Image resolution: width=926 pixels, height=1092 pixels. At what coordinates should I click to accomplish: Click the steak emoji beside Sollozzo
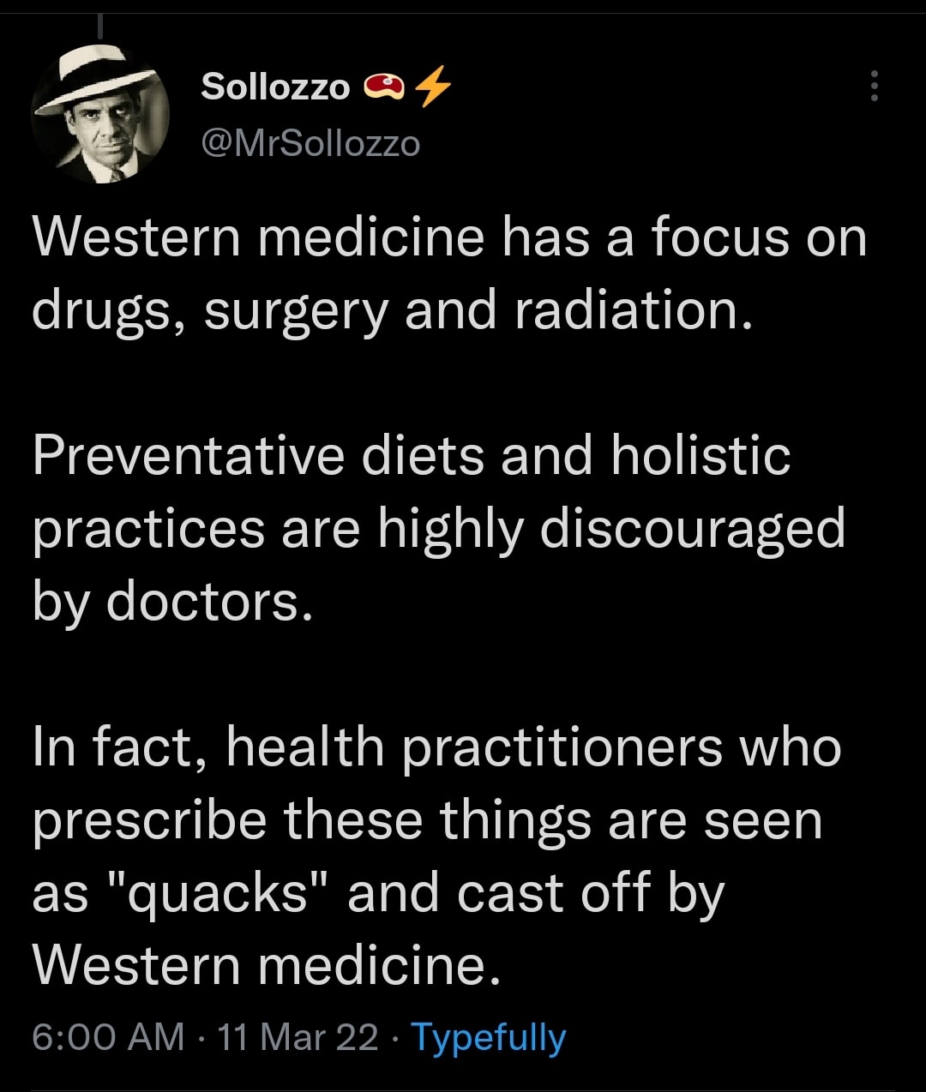(384, 86)
